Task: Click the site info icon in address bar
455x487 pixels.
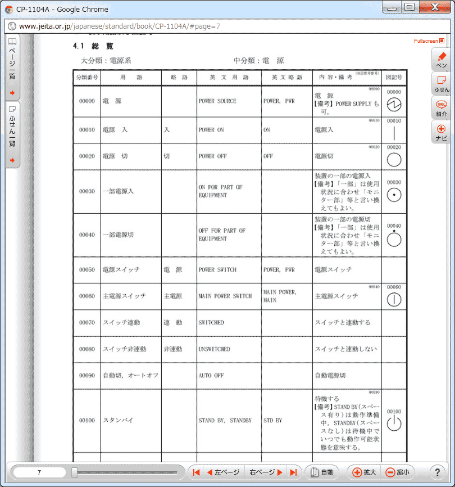Action: 11,26
